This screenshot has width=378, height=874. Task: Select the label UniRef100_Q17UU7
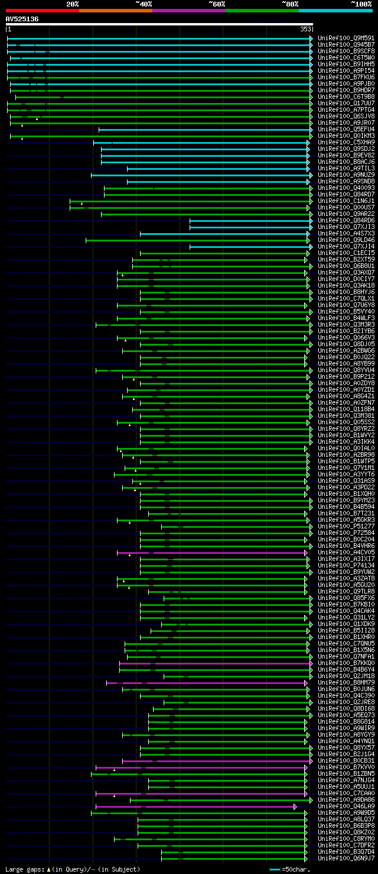tap(346, 104)
